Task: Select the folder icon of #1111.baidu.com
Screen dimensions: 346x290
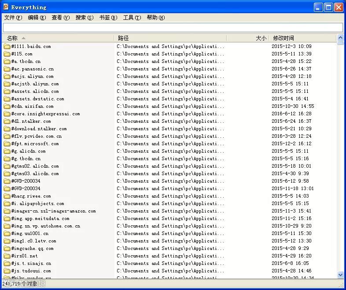Action: click(x=7, y=46)
